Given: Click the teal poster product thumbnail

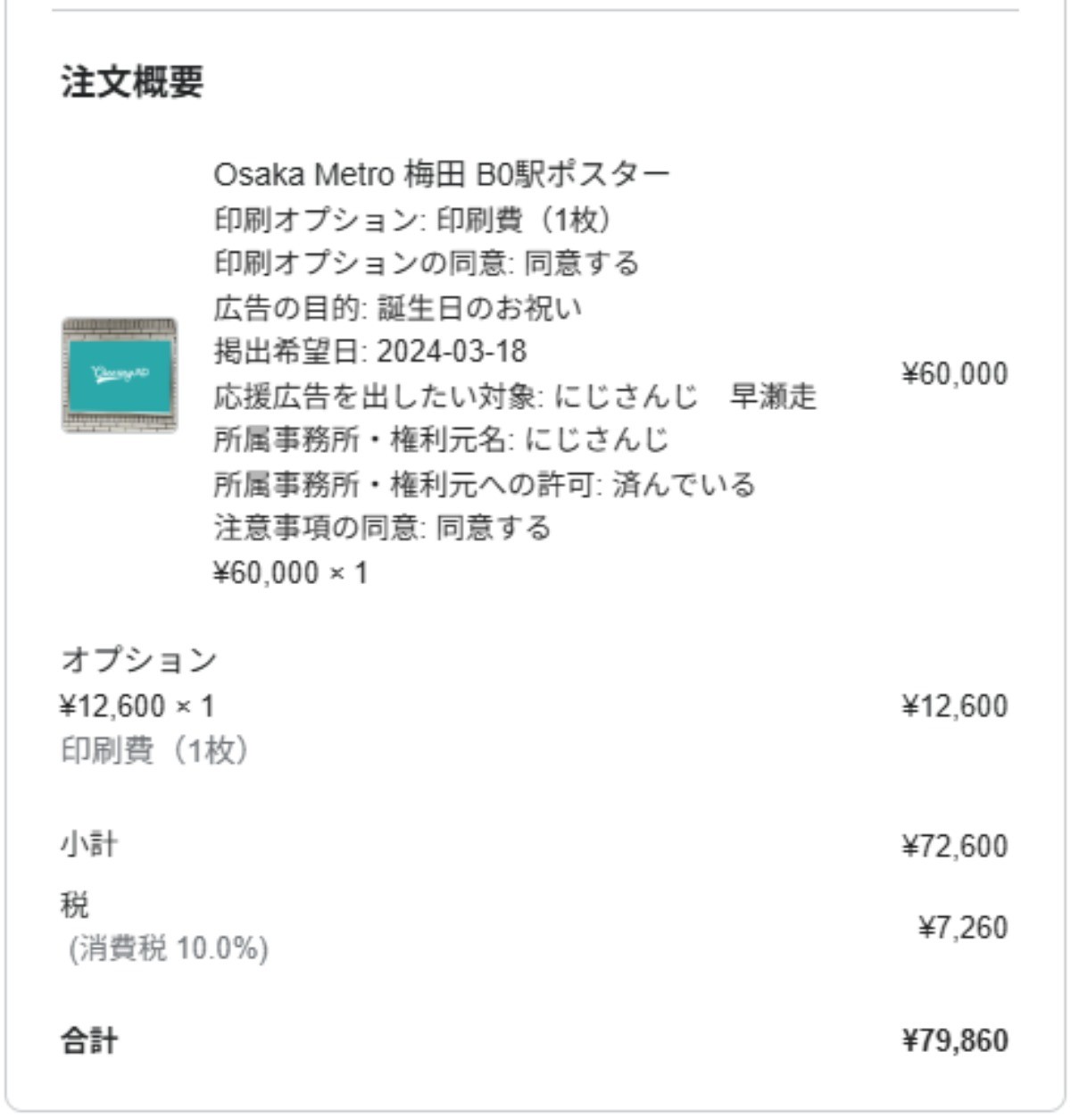Looking at the screenshot, I should click(120, 375).
